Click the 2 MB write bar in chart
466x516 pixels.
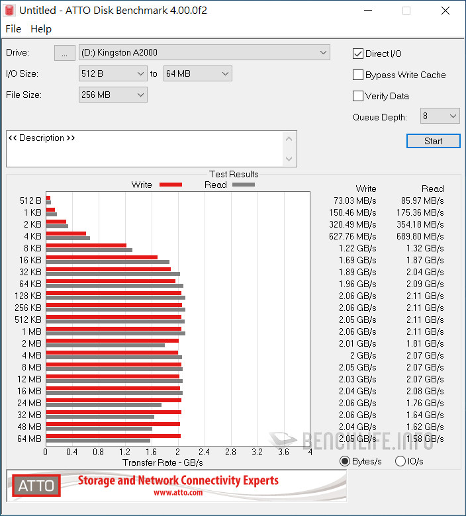coord(113,341)
